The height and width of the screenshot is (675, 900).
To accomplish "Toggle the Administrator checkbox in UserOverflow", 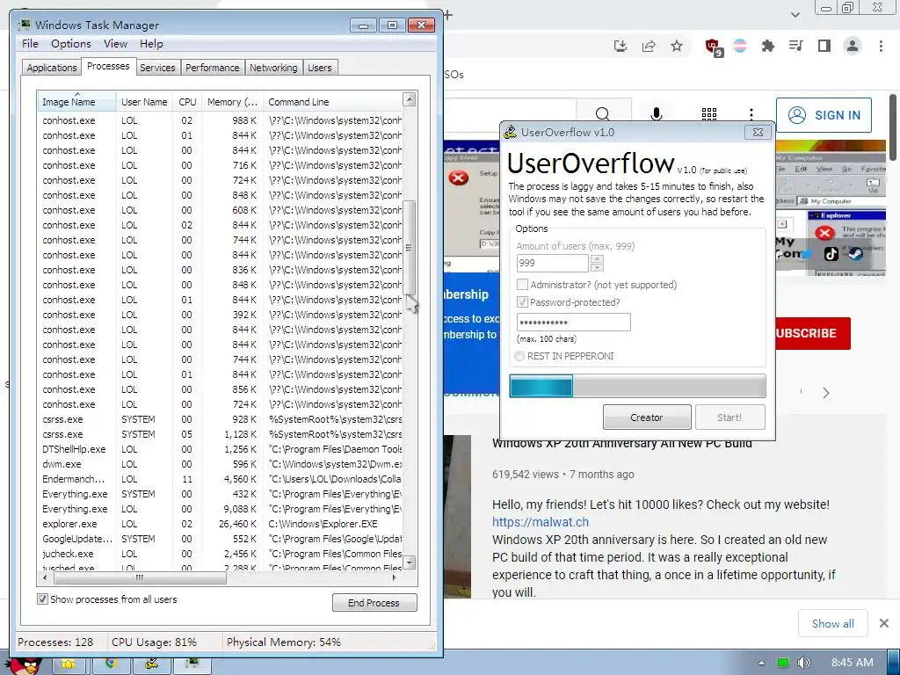I will click(522, 285).
